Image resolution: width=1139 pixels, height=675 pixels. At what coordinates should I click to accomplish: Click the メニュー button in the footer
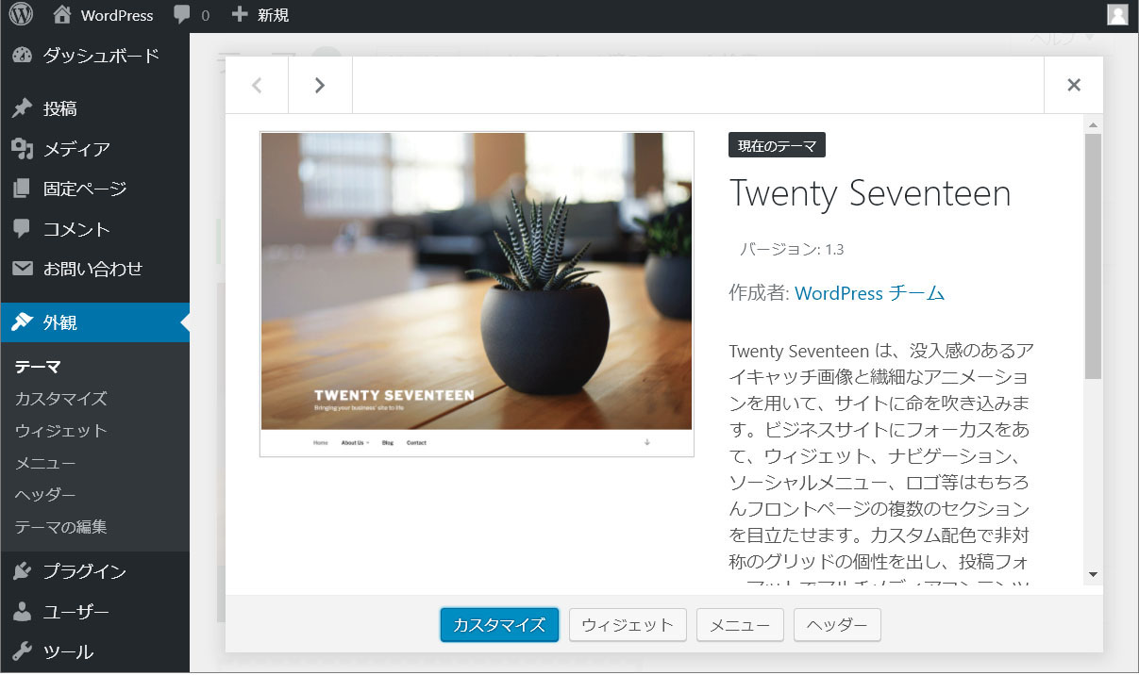(740, 624)
